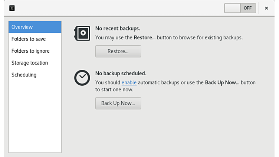Click the 'No recent backups.' heading
Screen dimensions: 279x157
[x=118, y=28]
